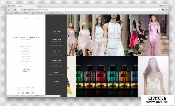The height and width of the screenshot is (106, 175).
Task: Click the Facebook icon in the footer
Action: (x=19, y=93)
